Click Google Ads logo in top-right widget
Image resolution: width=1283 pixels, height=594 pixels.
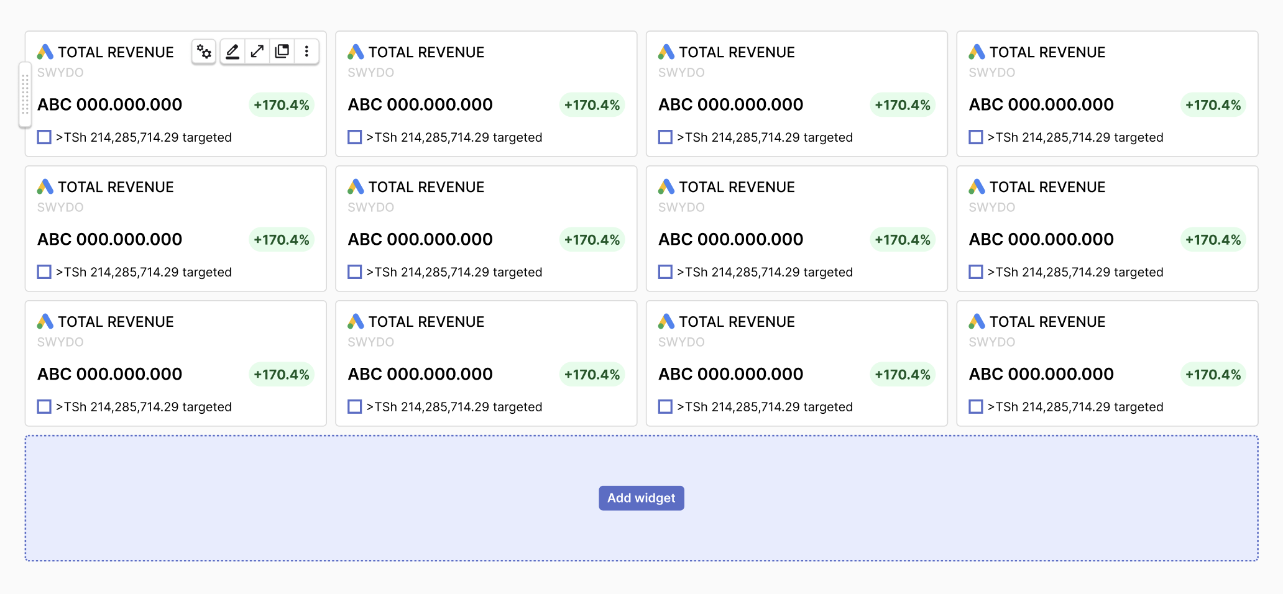977,52
